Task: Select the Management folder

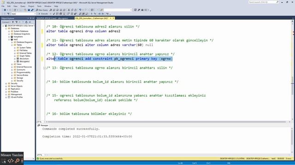Action: [x=16, y=94]
